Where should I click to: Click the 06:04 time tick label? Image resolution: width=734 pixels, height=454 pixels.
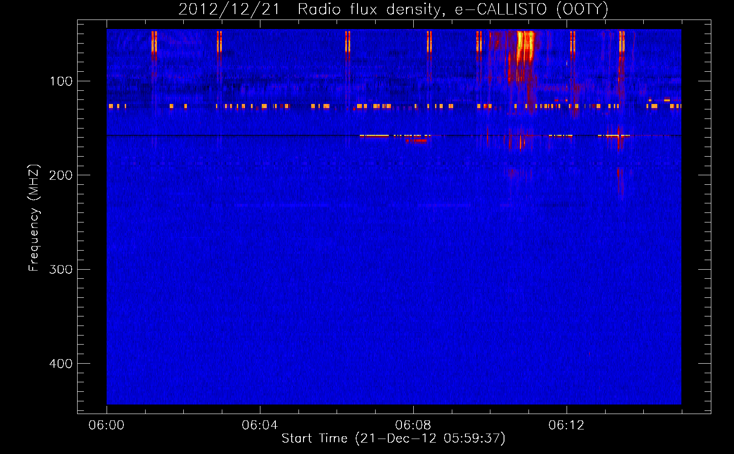[260, 425]
